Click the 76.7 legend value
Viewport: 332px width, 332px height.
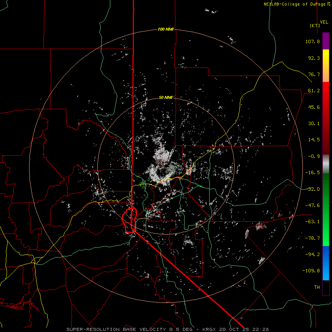click(314, 74)
